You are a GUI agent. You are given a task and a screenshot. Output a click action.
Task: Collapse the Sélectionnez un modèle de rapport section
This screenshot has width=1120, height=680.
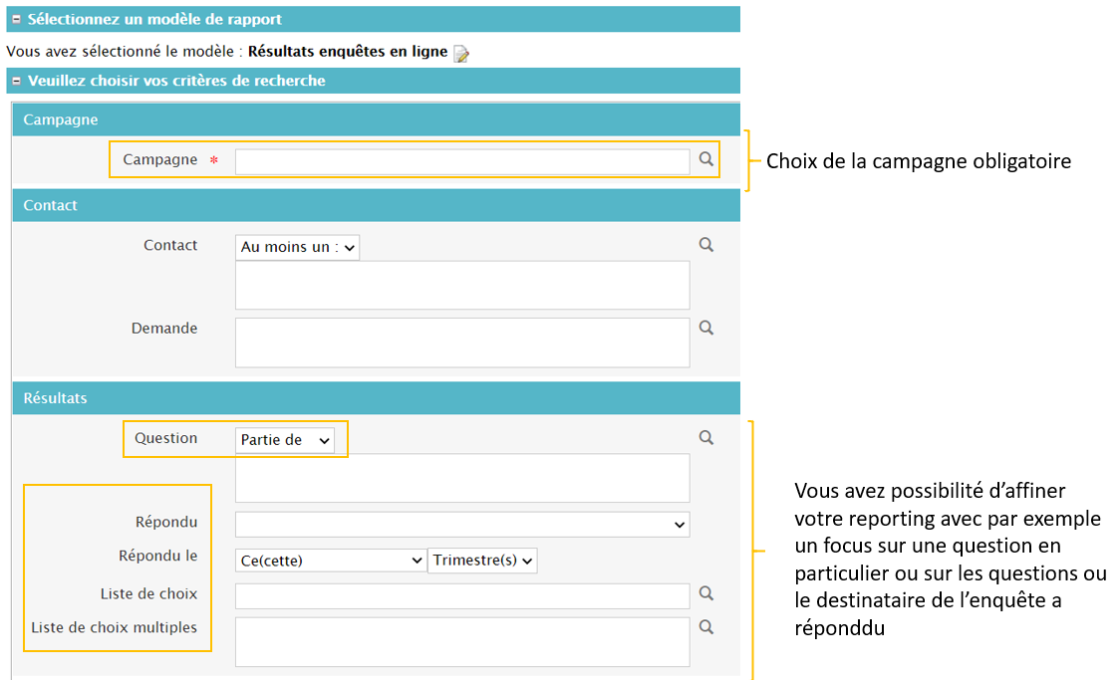tap(17, 19)
